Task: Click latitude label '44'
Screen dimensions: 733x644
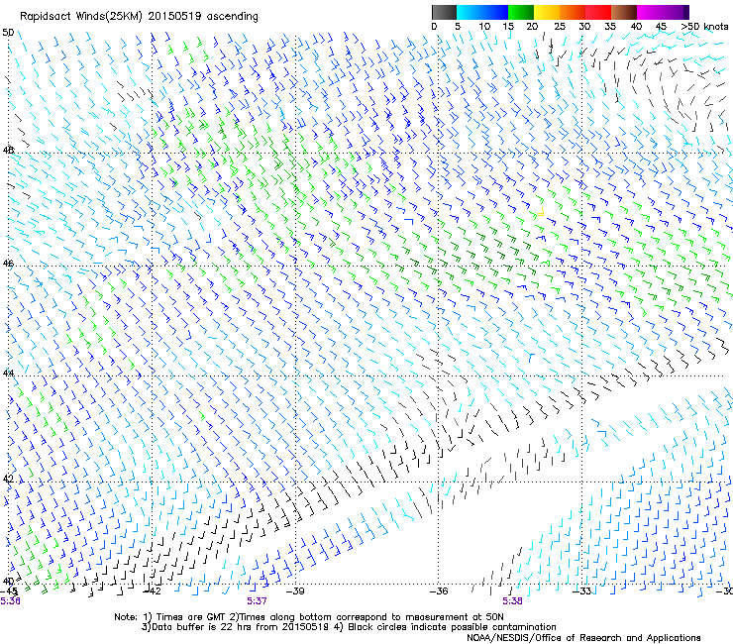Action: click(x=8, y=374)
